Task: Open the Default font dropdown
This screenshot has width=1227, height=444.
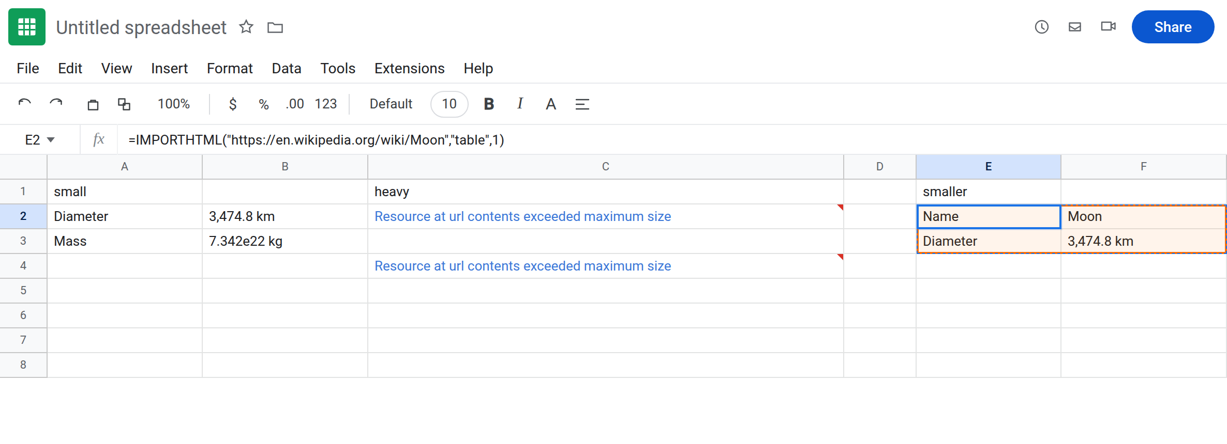Action: [x=391, y=104]
